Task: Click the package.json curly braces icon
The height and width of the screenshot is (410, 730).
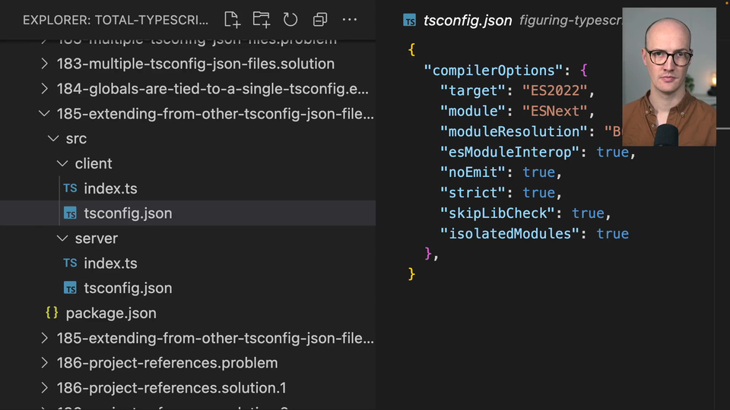Action: tap(52, 313)
